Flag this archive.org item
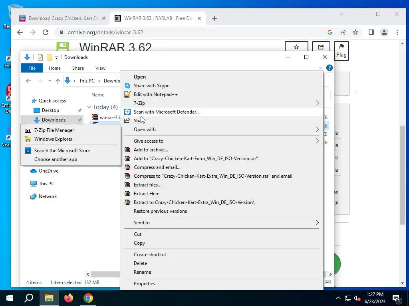409x306 pixels. (341, 51)
